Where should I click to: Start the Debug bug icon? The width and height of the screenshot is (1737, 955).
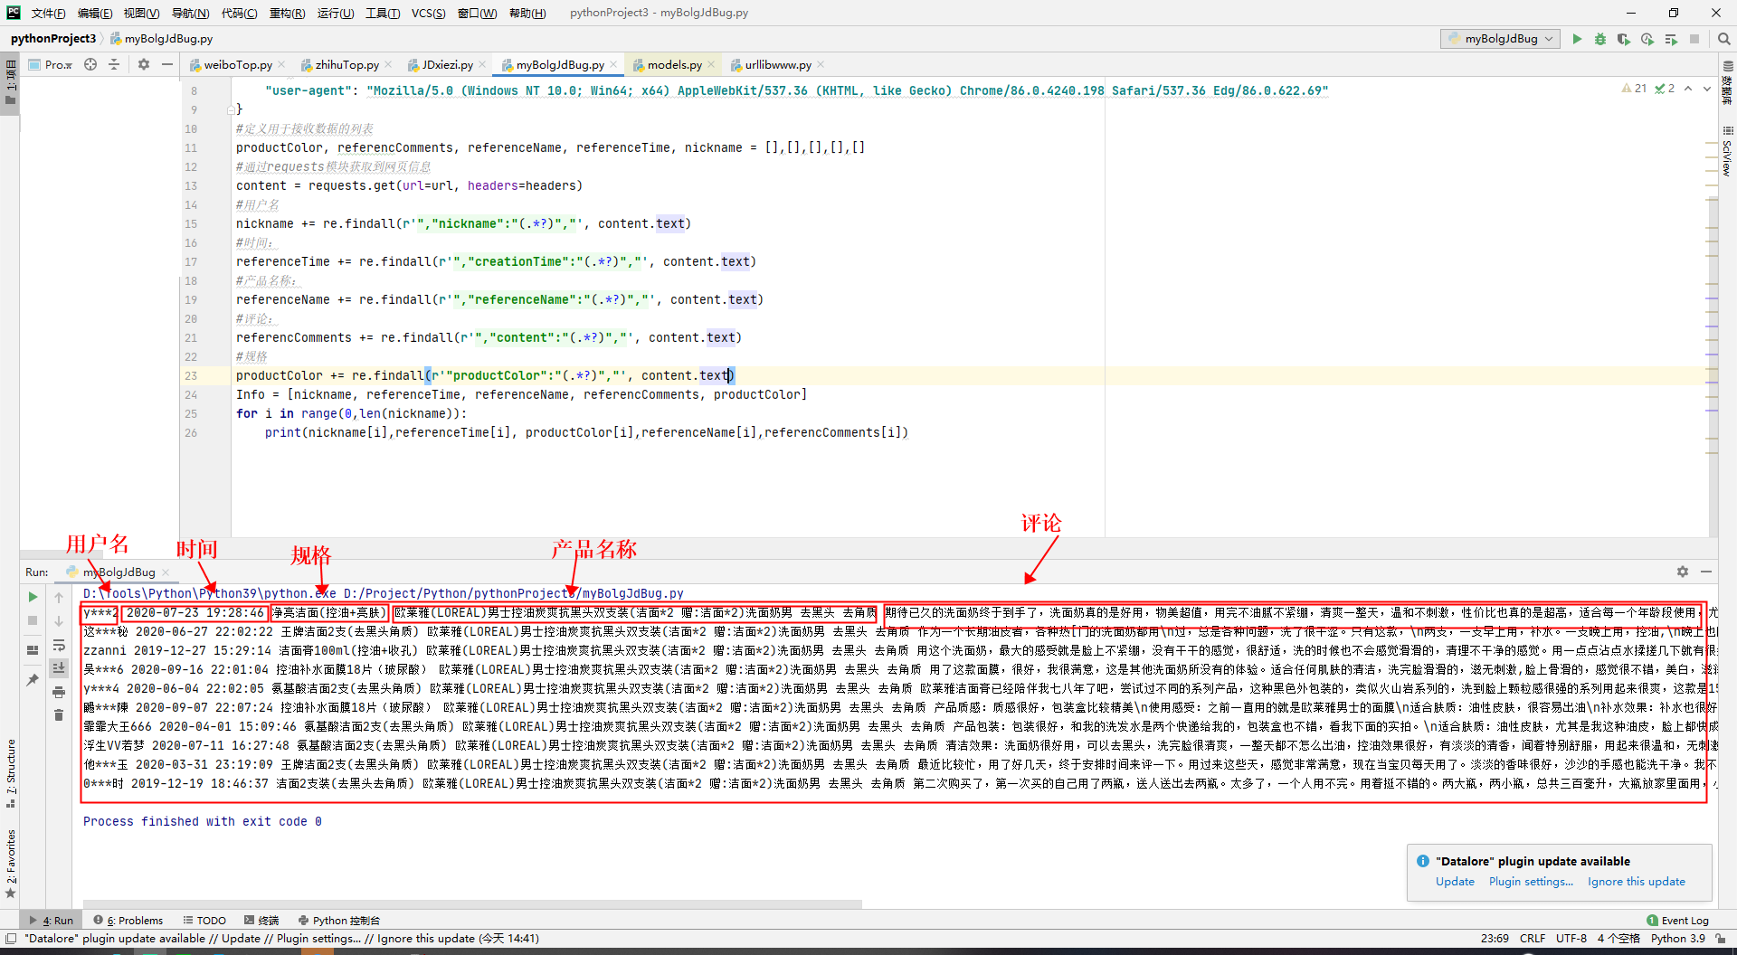[1600, 39]
